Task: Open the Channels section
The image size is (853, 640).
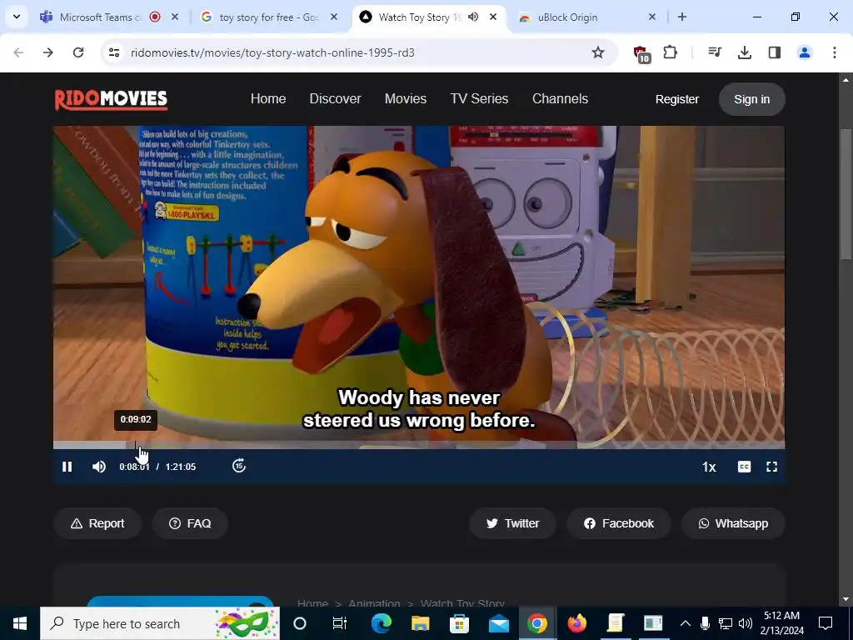Action: [560, 98]
